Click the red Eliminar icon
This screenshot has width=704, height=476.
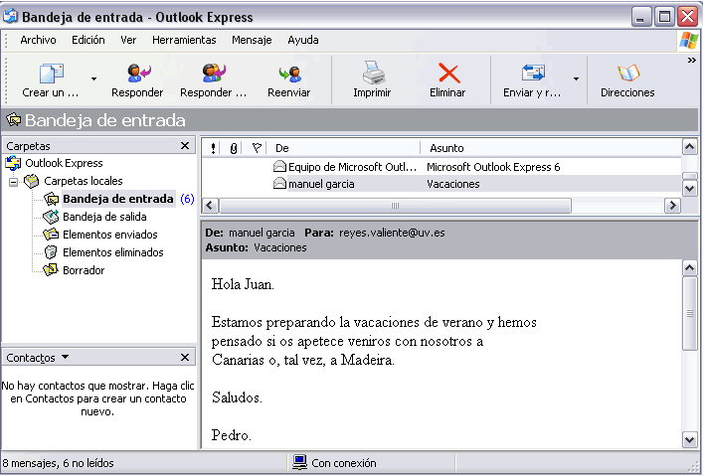click(448, 74)
